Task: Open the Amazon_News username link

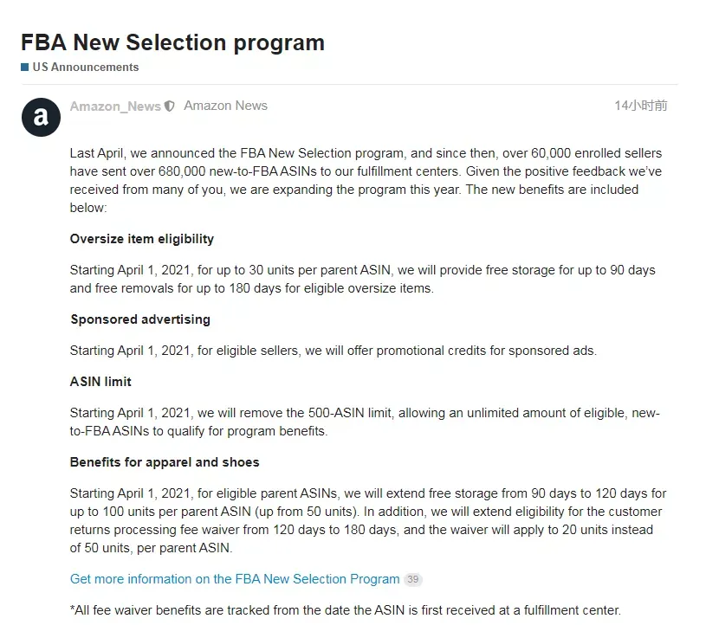Action: 115,106
